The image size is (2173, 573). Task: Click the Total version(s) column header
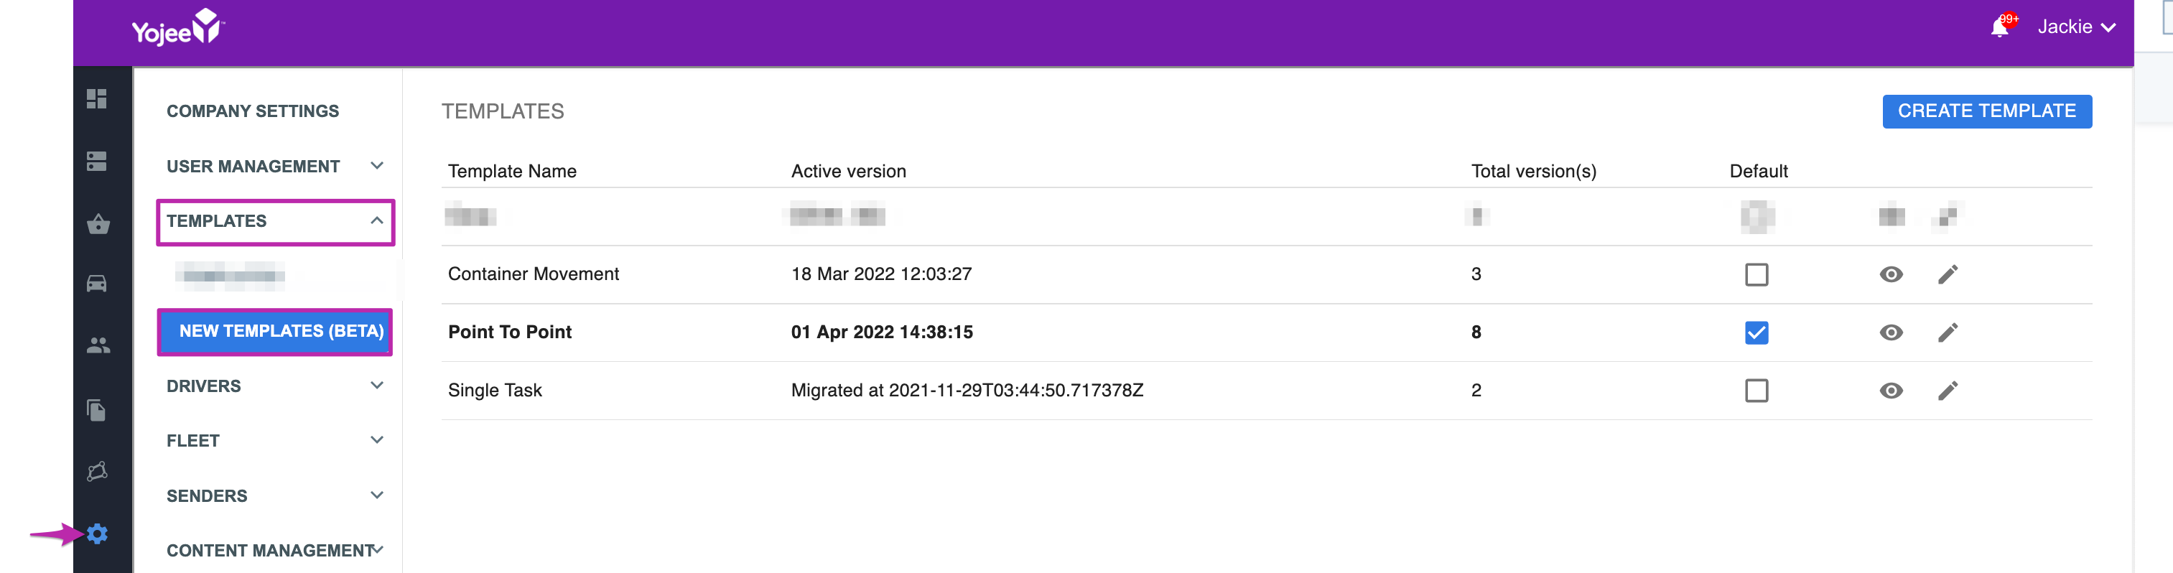click(x=1534, y=172)
